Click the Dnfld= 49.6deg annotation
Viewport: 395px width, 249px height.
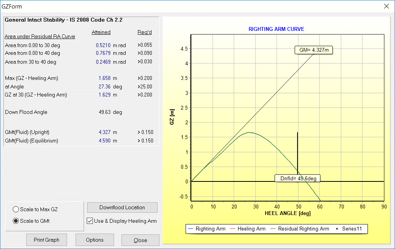297,178
